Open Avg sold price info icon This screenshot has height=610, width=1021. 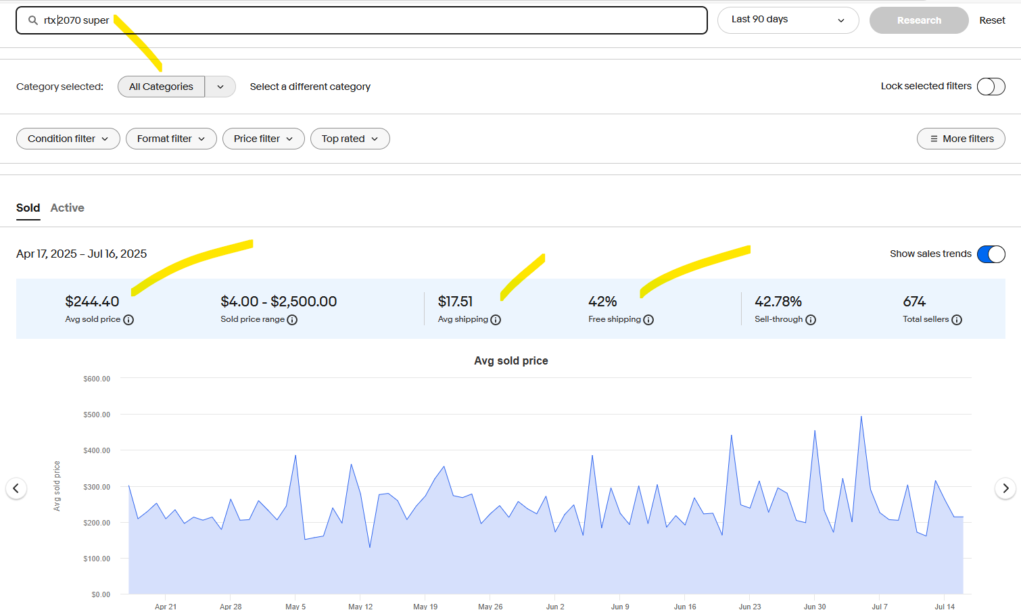pos(128,320)
